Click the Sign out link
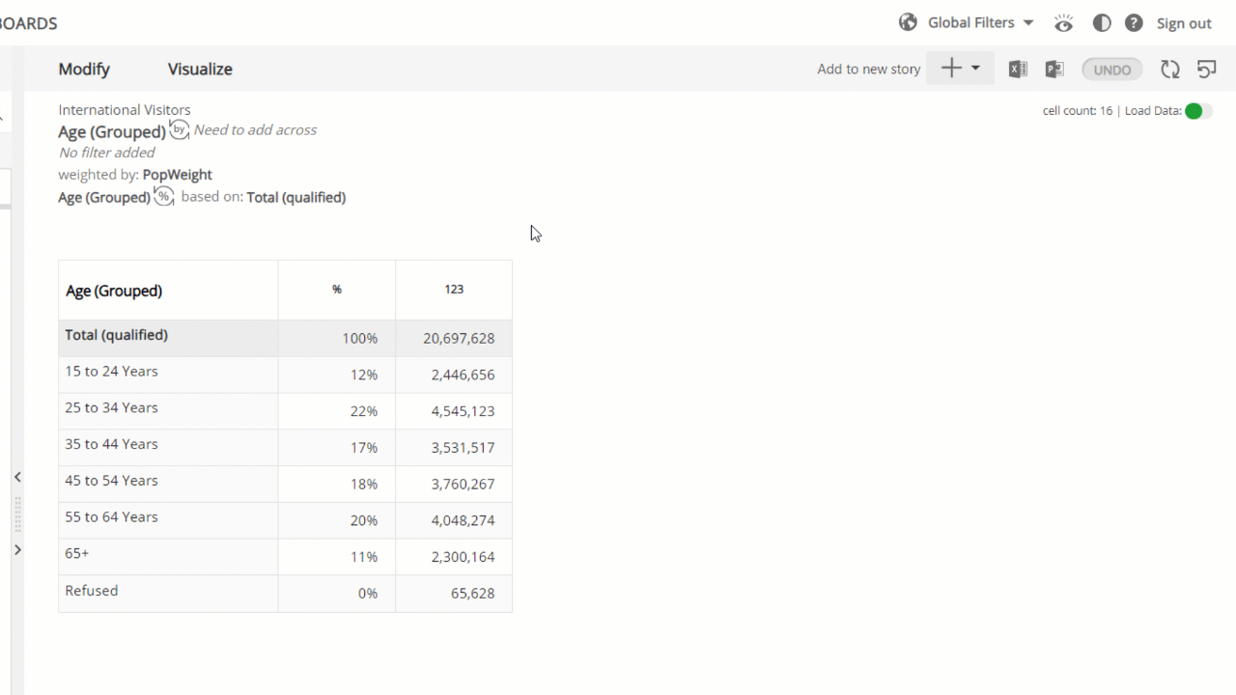 [x=1184, y=23]
